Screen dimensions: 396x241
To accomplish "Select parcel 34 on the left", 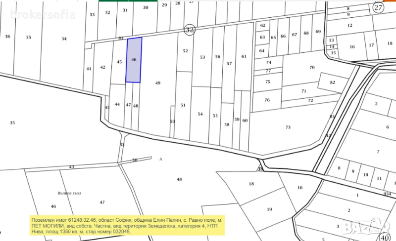I will pyautogui.click(x=64, y=39).
